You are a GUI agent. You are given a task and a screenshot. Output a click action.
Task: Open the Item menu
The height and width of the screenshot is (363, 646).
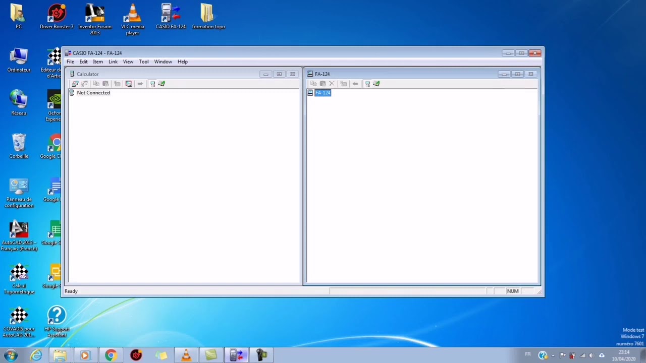(x=98, y=62)
